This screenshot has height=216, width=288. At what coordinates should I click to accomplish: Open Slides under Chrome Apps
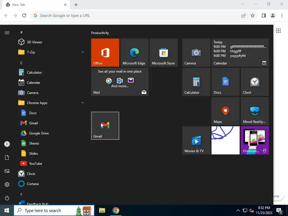click(x=51, y=153)
